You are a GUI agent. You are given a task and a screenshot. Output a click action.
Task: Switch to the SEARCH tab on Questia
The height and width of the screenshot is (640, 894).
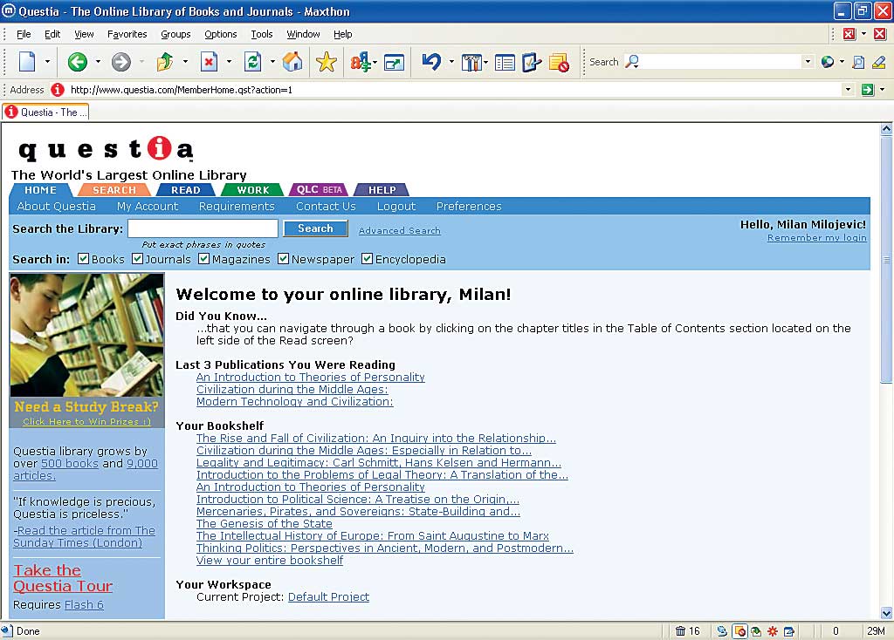114,190
